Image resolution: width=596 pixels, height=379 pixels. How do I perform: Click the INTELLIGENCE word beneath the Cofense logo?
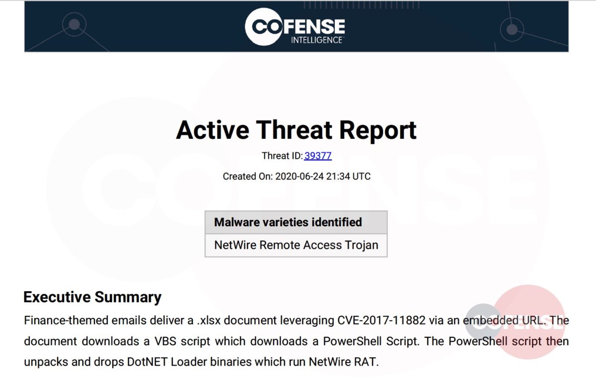tap(317, 39)
